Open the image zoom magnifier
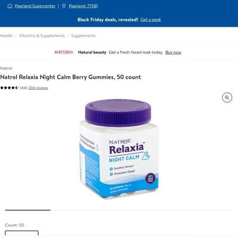Screen dimensions: 238x238 [227, 98]
